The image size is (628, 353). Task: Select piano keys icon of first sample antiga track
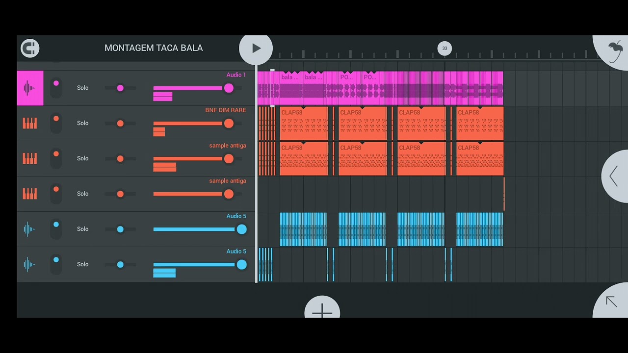(x=30, y=158)
